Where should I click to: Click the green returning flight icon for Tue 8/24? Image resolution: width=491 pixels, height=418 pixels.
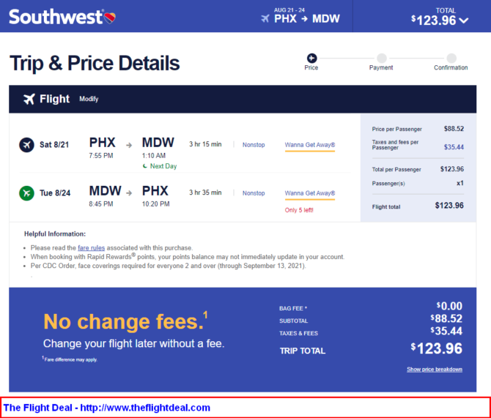pos(26,193)
